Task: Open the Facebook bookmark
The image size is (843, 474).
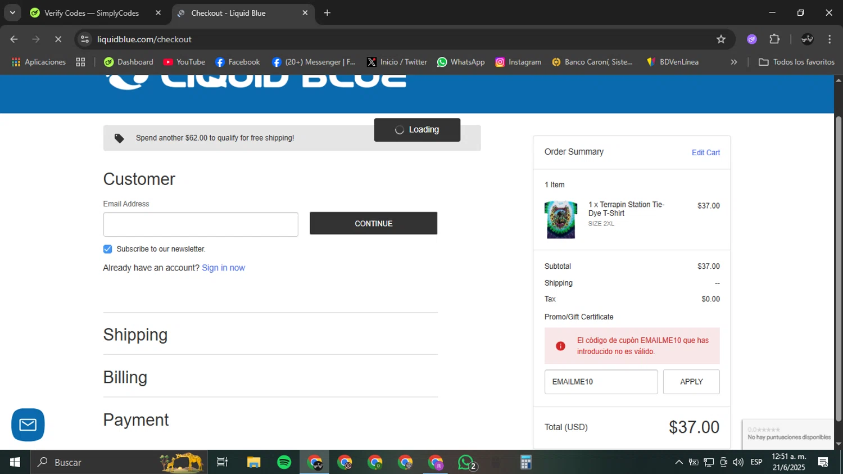Action: [238, 62]
